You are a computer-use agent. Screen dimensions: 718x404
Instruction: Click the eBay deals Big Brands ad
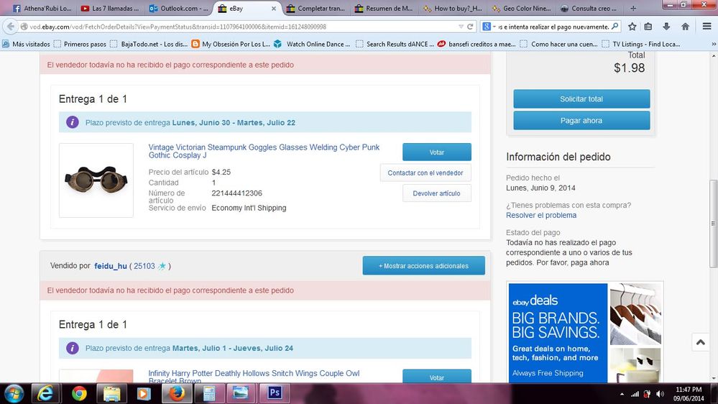click(585, 333)
